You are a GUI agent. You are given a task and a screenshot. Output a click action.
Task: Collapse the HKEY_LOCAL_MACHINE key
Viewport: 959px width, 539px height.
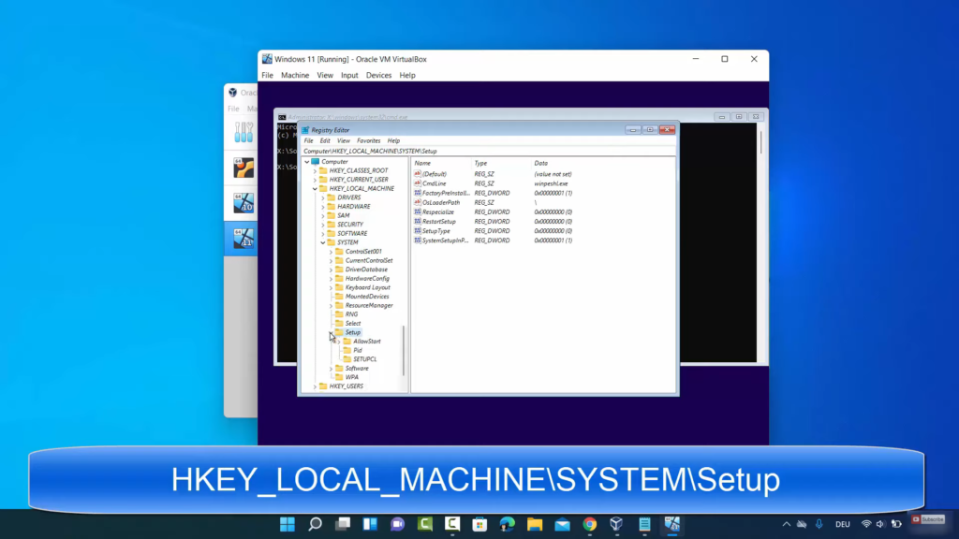[x=315, y=189]
